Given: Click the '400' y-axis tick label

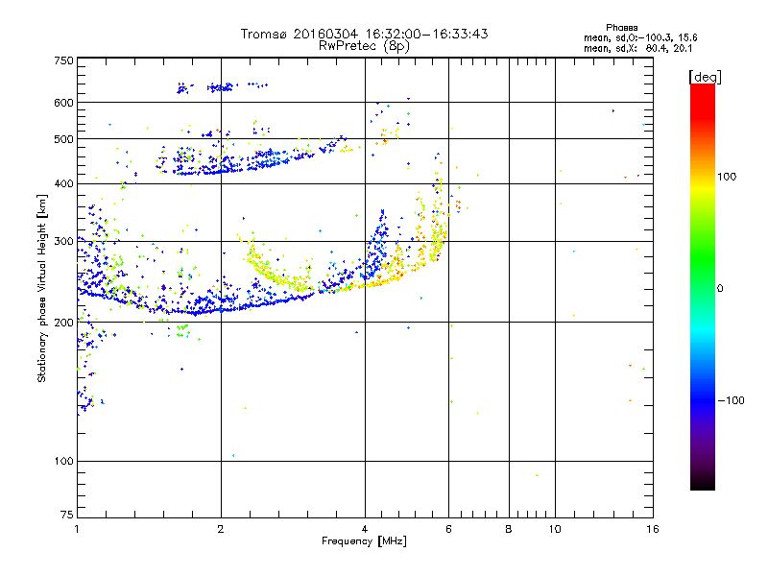Looking at the screenshot, I should point(63,184).
